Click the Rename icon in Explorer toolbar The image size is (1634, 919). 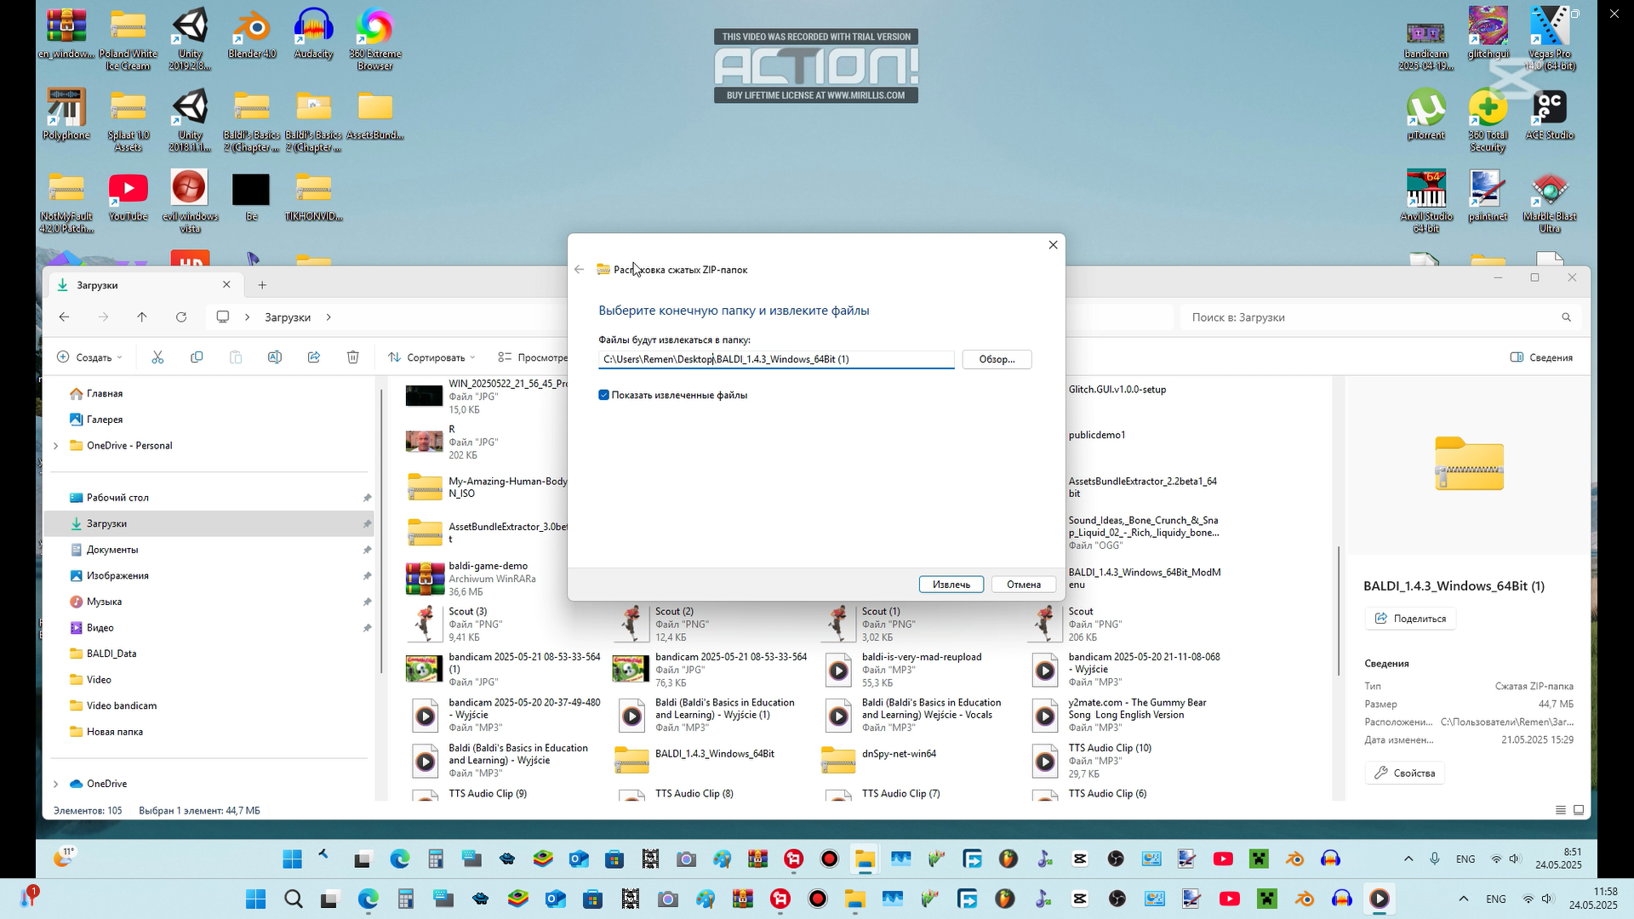(275, 357)
